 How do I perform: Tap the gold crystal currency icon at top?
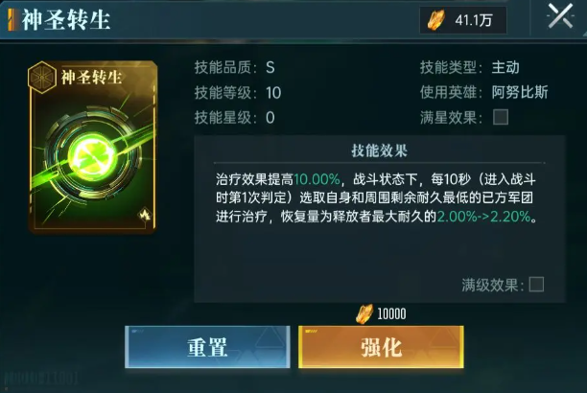pos(436,19)
